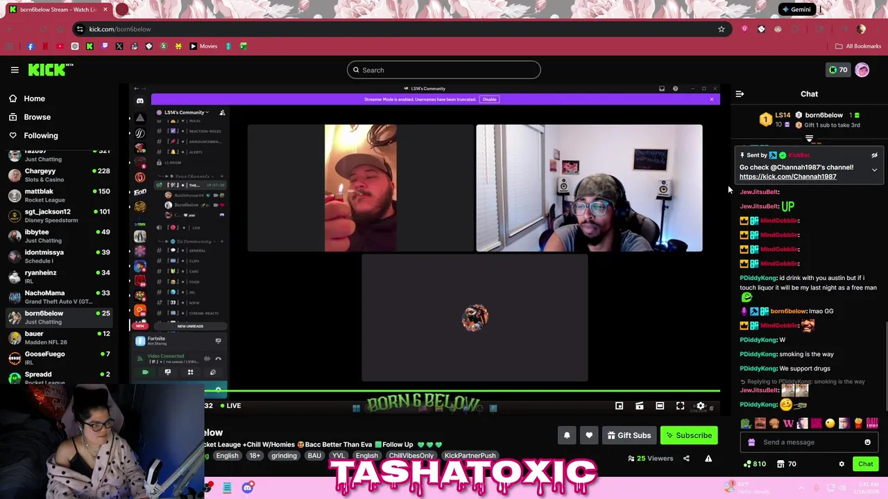Image resolution: width=888 pixels, height=499 pixels.
Task: Report the stream with the warning icon
Action: [708, 458]
